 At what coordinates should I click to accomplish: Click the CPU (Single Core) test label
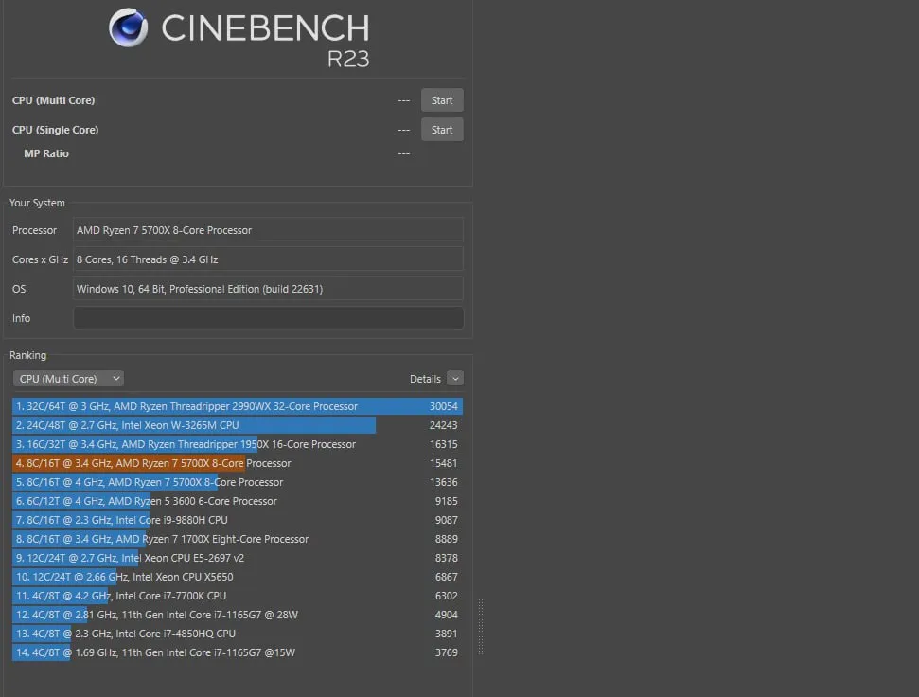point(55,130)
